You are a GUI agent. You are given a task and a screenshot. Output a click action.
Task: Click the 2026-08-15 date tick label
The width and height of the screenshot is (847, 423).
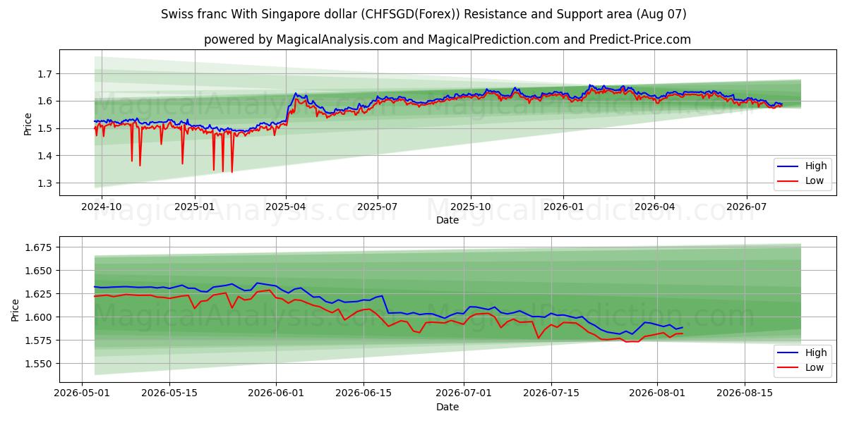pyautogui.click(x=745, y=394)
